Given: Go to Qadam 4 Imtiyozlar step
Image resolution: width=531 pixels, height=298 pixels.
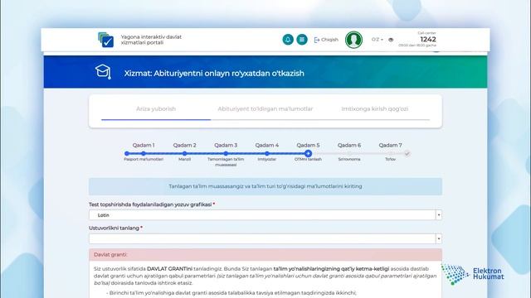Looking at the screenshot, I should coord(267,153).
